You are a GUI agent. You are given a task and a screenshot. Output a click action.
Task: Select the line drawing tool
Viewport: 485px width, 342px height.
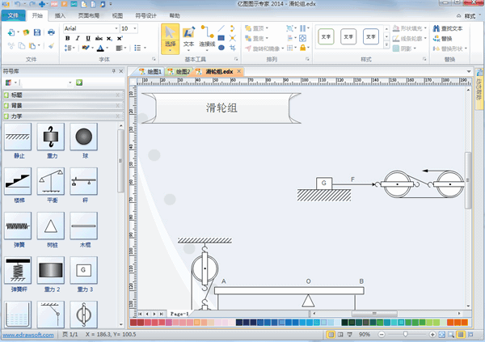(x=221, y=28)
